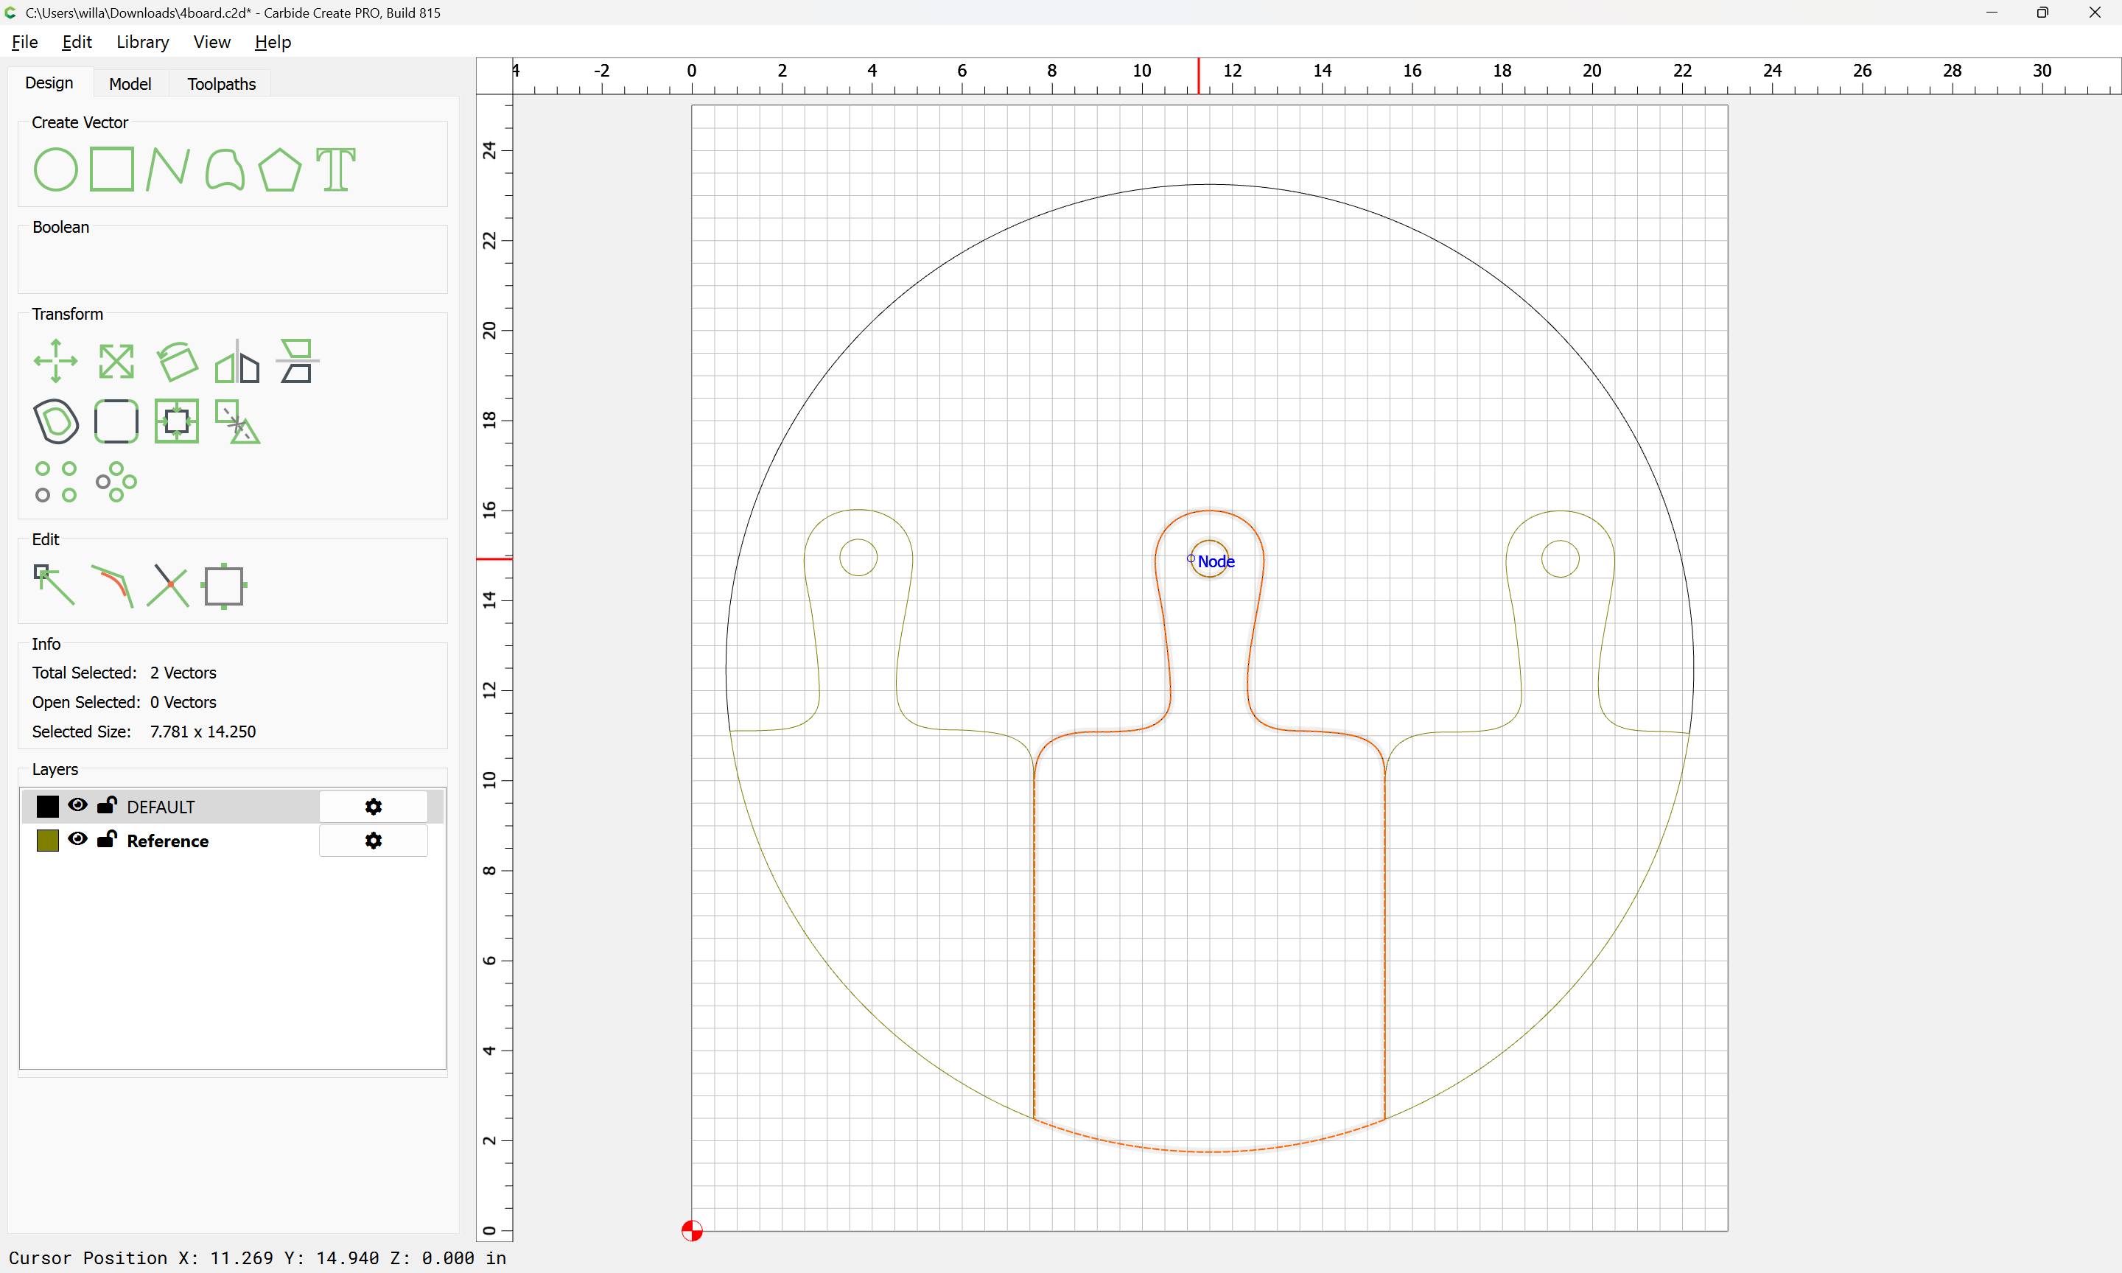Activate Node Edit mode tool
This screenshot has width=2122, height=1273.
[x=54, y=585]
